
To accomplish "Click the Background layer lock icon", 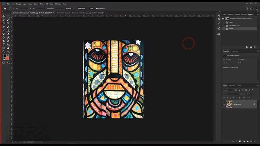I will pos(254,104).
